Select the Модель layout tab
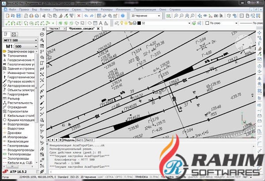This screenshot has height=181, width=265. tap(69, 140)
